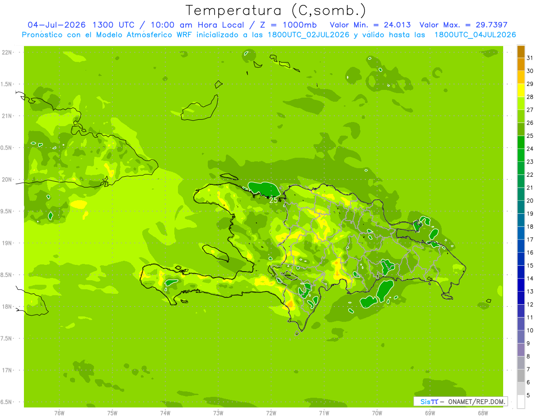Screen dimensions: 542x419
Task: Click the "ONAMET/REP.DOM." credit label
Action: tap(477, 401)
